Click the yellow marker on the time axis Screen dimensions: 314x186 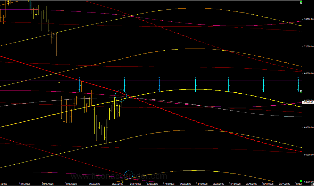(123, 182)
